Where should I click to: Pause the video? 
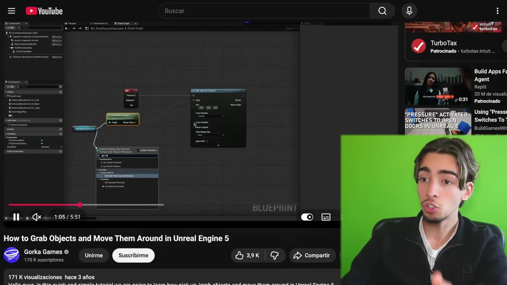tap(16, 217)
